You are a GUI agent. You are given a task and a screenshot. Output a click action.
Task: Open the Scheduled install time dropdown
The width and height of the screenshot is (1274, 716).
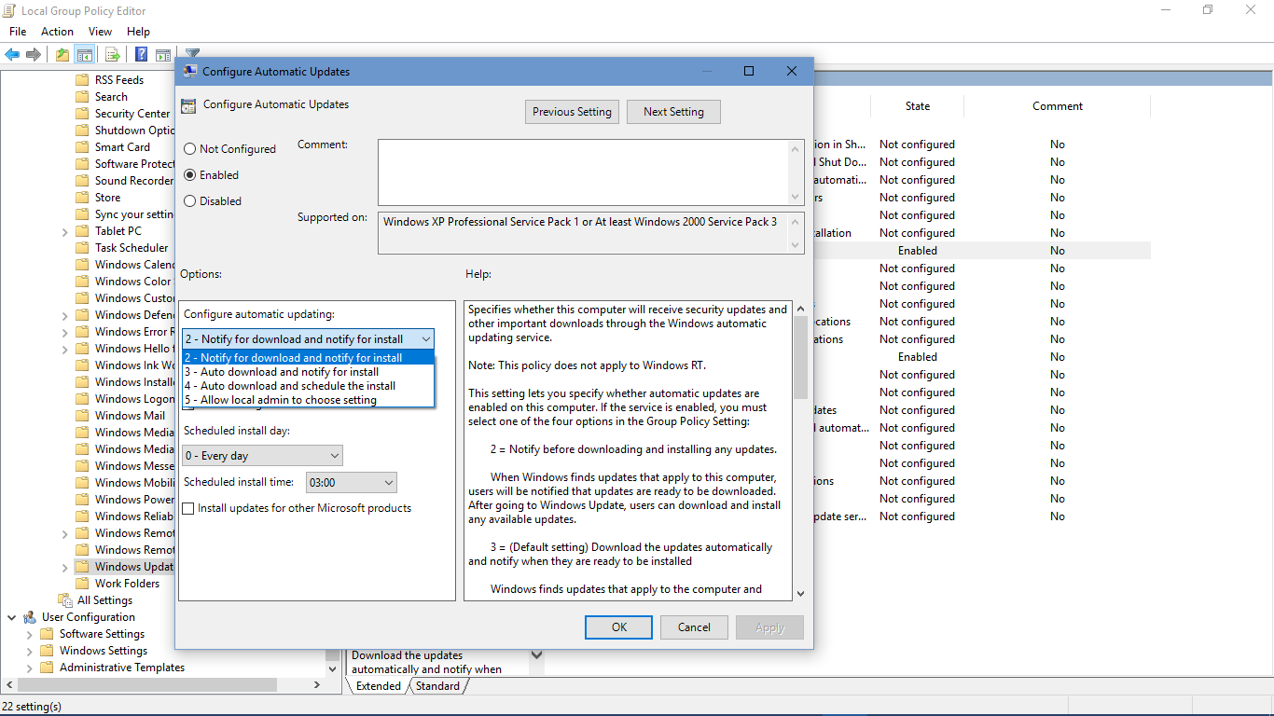point(352,482)
